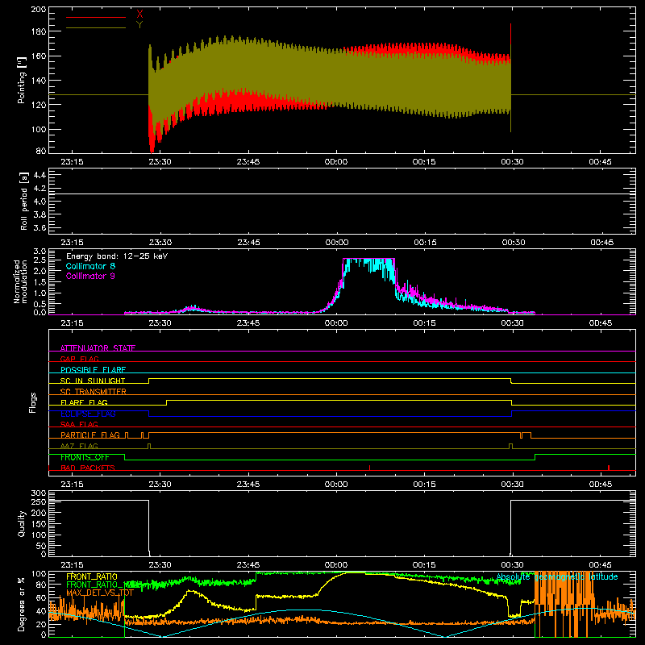Click the green FRONTS_OFF label
The width and height of the screenshot is (645, 645).
pyautogui.click(x=85, y=457)
